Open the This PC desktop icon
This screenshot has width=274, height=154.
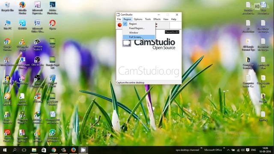(7, 25)
